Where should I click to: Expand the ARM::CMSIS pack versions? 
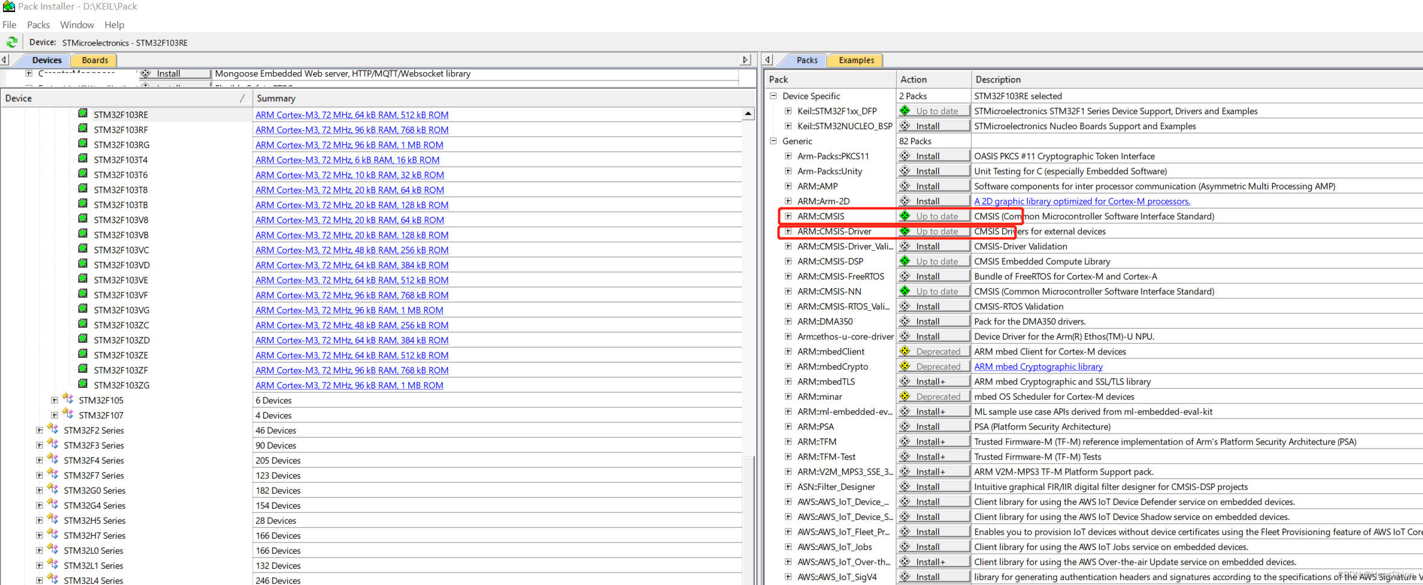pos(788,216)
